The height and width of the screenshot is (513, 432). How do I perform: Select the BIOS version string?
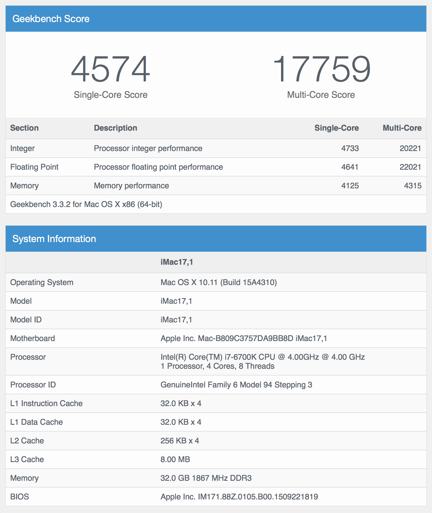pos(239,497)
